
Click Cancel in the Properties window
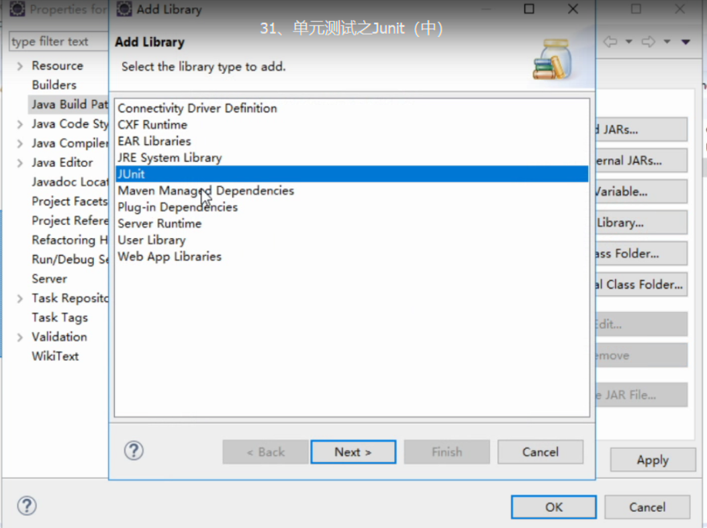click(x=647, y=507)
